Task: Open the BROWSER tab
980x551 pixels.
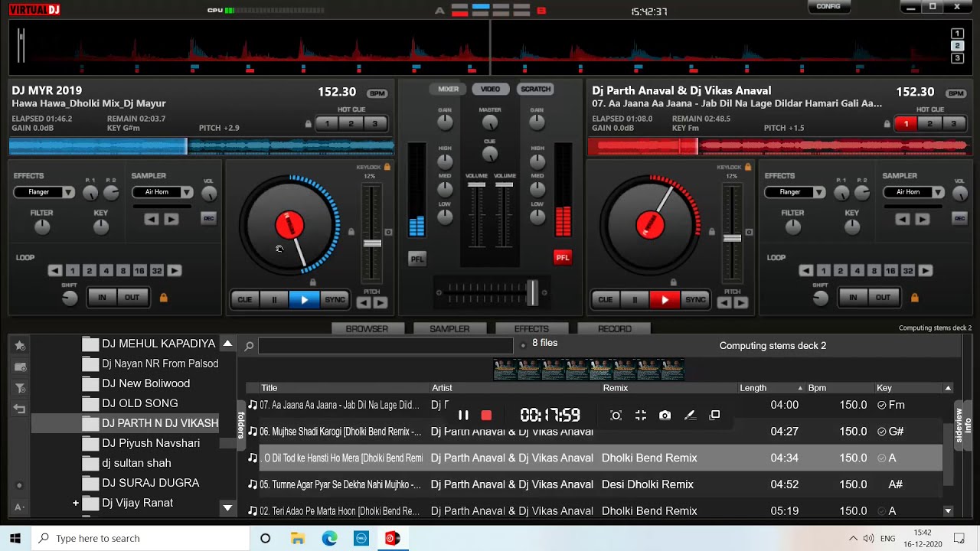Action: pyautogui.click(x=367, y=328)
